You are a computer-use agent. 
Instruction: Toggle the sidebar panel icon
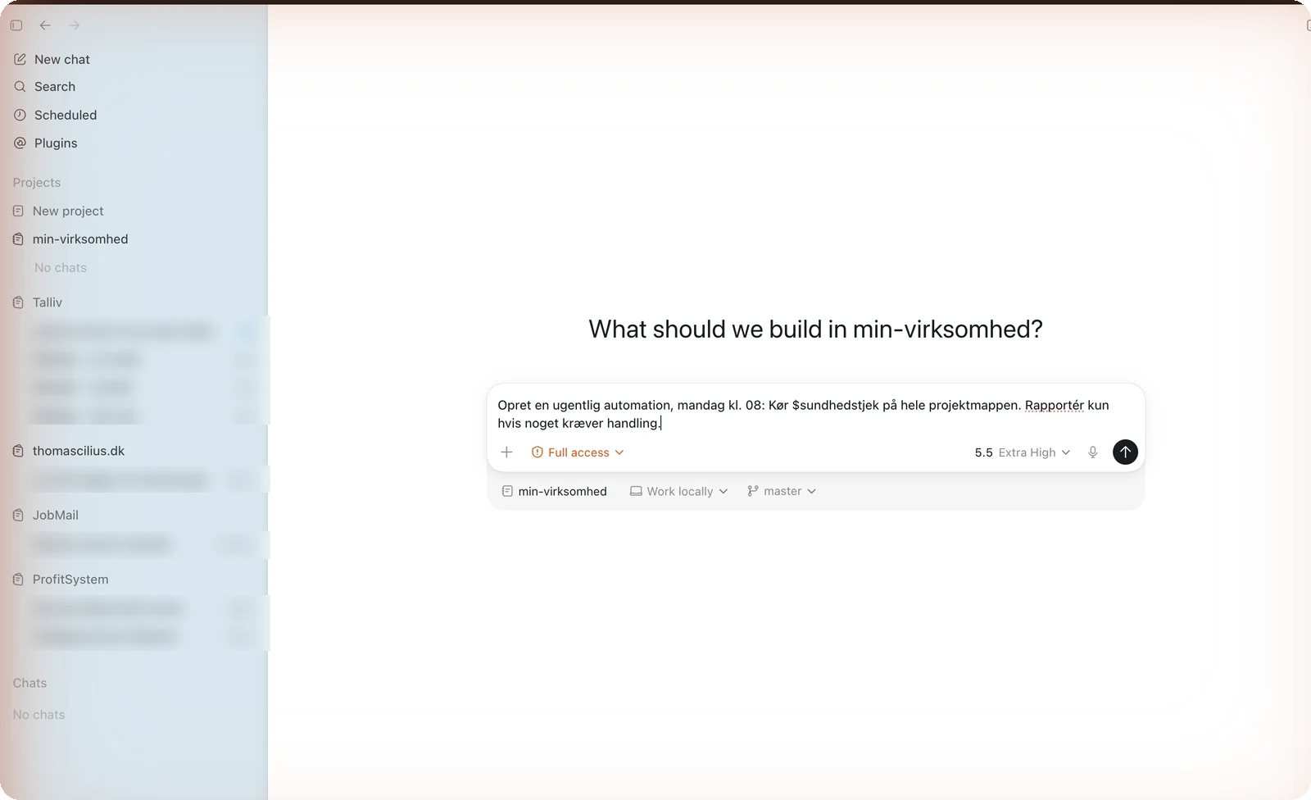[16, 25]
